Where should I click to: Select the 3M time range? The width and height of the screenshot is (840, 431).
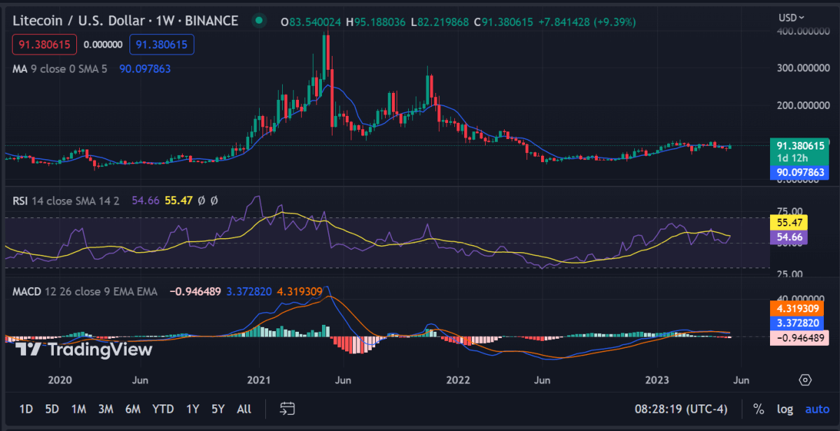(106, 409)
